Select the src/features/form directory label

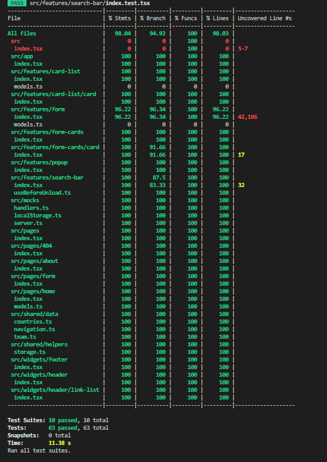tap(38, 109)
